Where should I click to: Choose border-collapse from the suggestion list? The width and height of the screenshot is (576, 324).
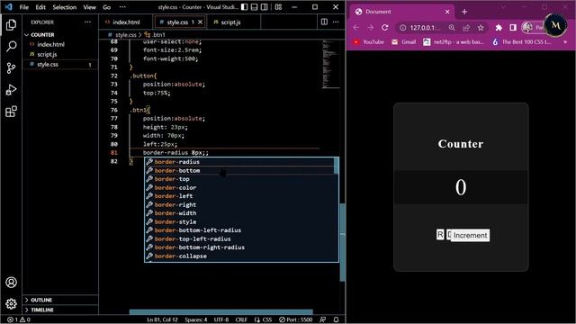[x=242, y=256]
